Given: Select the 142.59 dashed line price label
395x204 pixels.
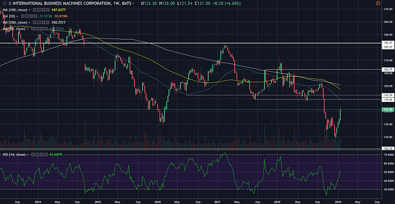Looking at the screenshot, I should (x=388, y=95).
